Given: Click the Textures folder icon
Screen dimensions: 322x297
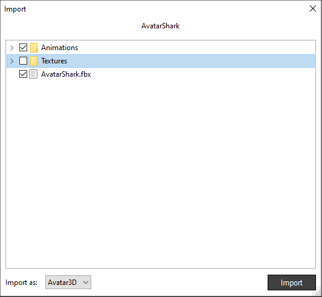Looking at the screenshot, I should 34,61.
